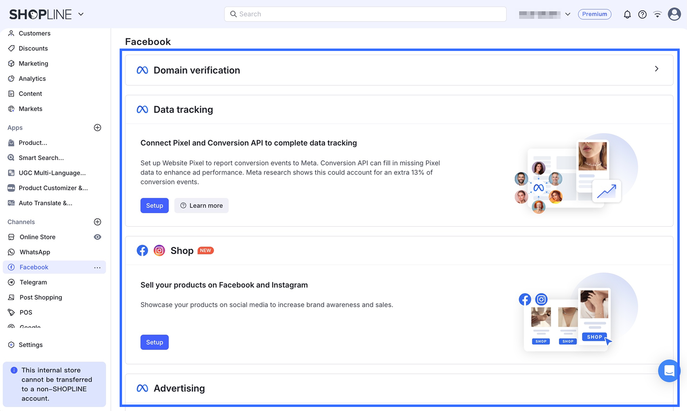Click the internal store notice info icon

click(14, 370)
